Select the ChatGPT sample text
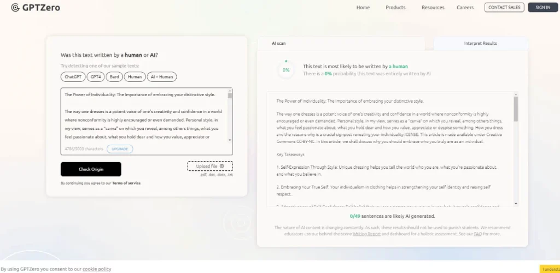 pyautogui.click(x=73, y=77)
